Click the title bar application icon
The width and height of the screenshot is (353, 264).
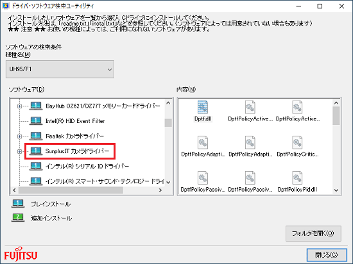(x=5, y=6)
